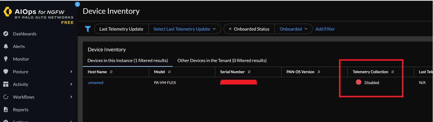Remove Onboarded Status filter via x

[x=230, y=29]
